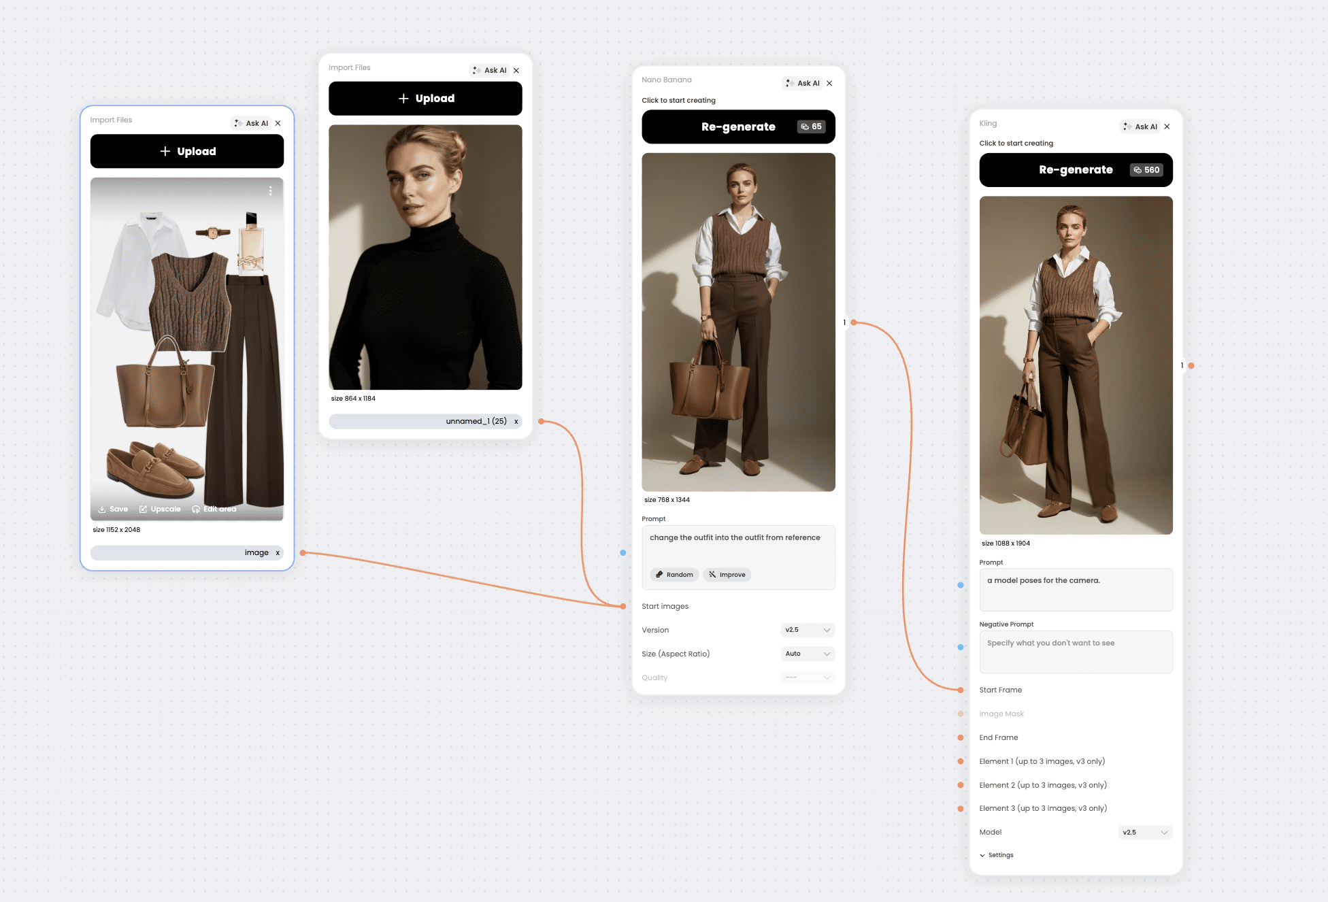
Task: Remove the unnamed_1 (25) file tag
Action: click(516, 422)
